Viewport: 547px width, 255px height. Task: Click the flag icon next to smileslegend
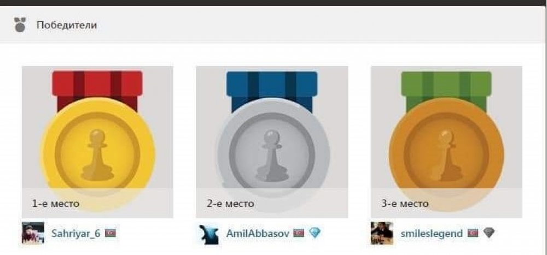click(473, 233)
